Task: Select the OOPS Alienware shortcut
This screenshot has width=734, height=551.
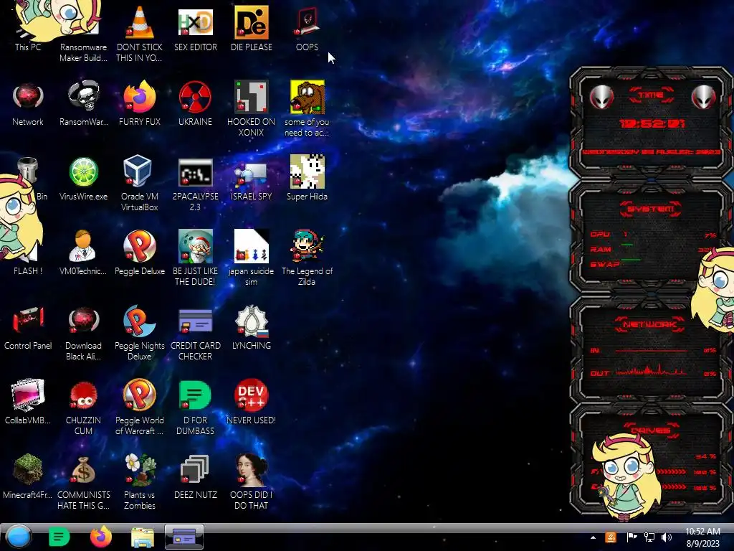Action: (307, 27)
